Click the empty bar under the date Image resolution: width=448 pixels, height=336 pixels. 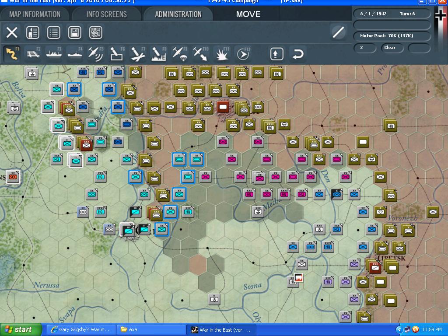click(x=392, y=25)
